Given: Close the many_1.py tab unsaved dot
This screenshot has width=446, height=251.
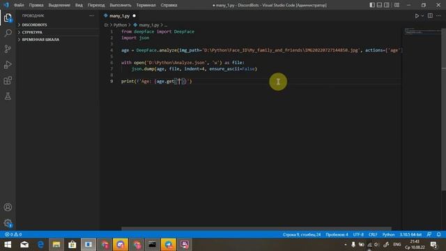Looking at the screenshot, I should (x=134, y=16).
